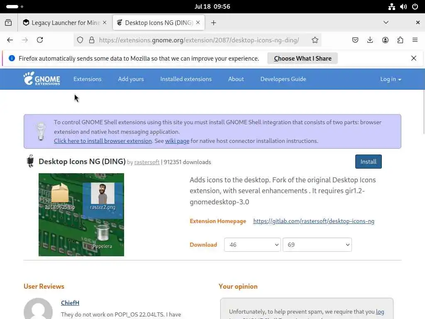Go to Installed extensions
Screen dimensions: 425x319
(x=186, y=79)
